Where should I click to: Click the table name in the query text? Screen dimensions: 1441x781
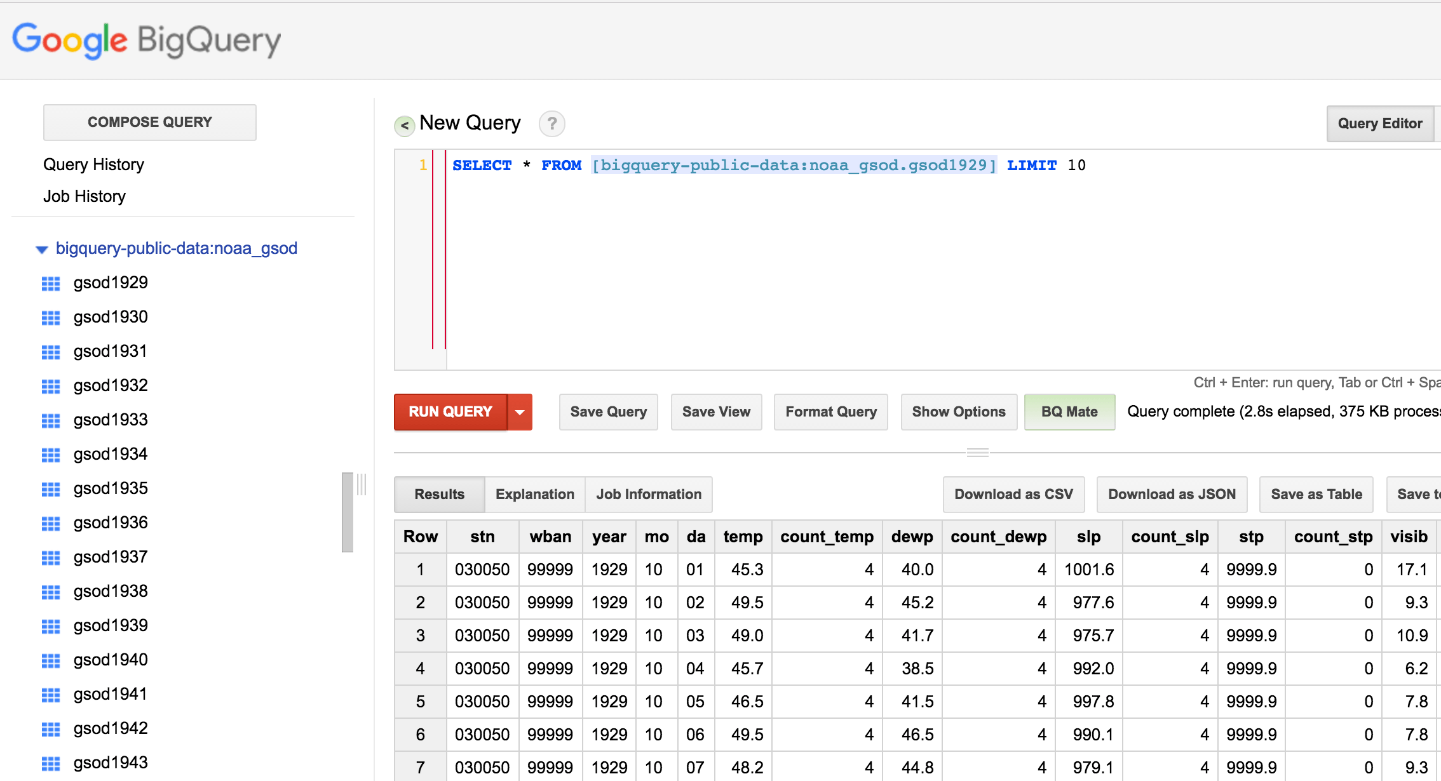(x=794, y=165)
